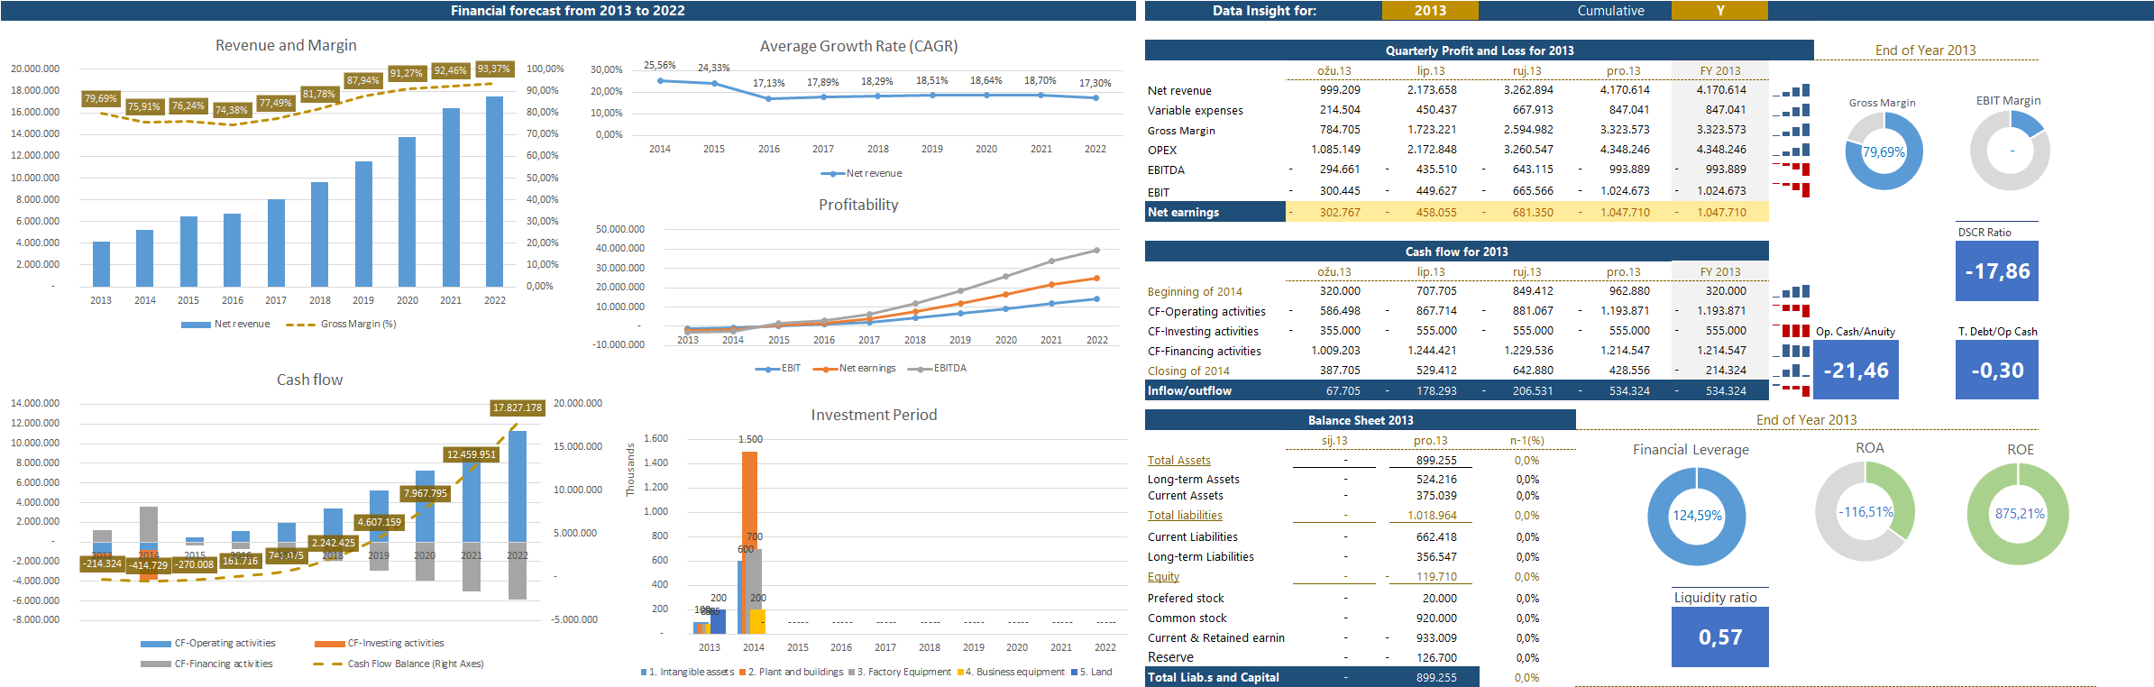
Task: Click the CF-Operating activities legend swatch
Action: coord(155,644)
